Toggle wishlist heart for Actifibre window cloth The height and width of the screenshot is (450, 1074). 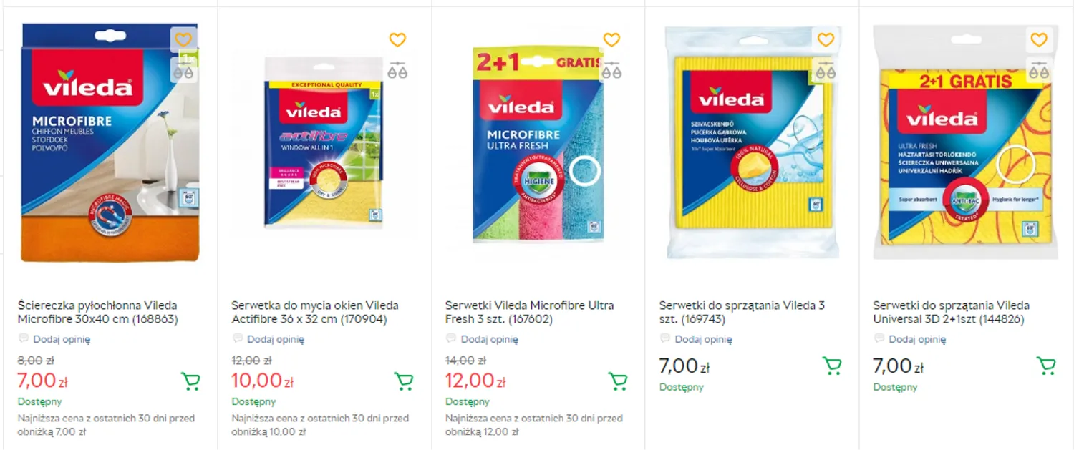pyautogui.click(x=397, y=40)
